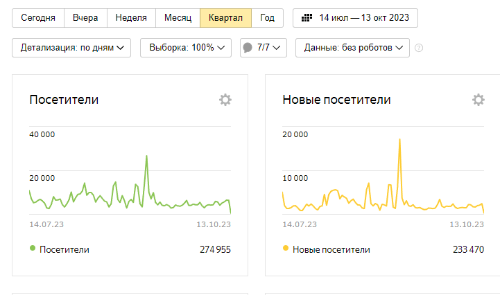Choose the Год period tab
The height and width of the screenshot is (295, 500).
pos(267,18)
